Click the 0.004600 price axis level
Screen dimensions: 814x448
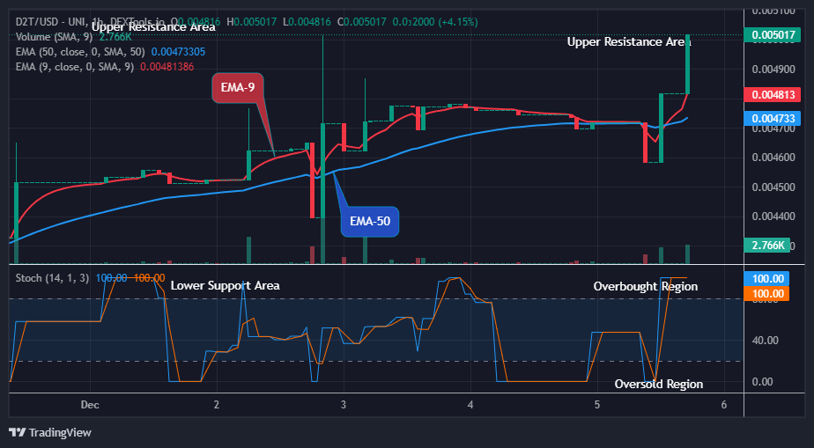pos(773,158)
